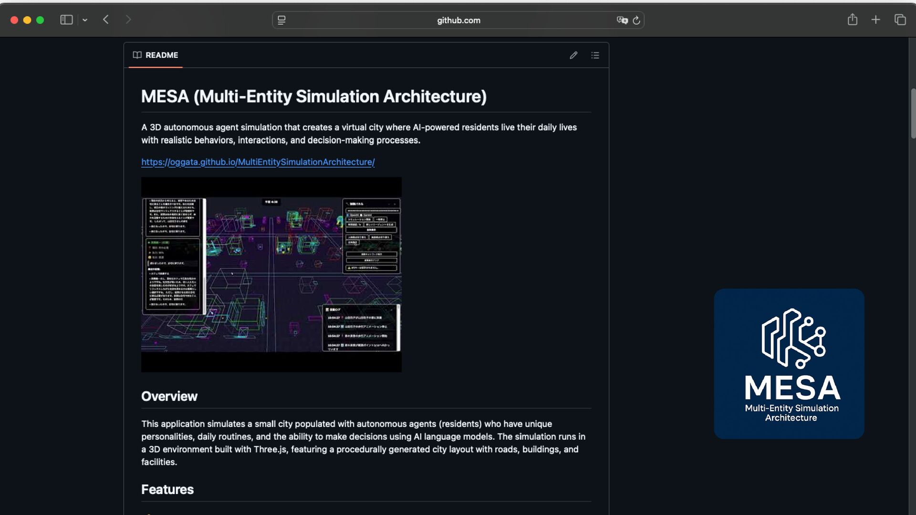Click the edit README pencil icon
The width and height of the screenshot is (916, 515).
point(573,55)
